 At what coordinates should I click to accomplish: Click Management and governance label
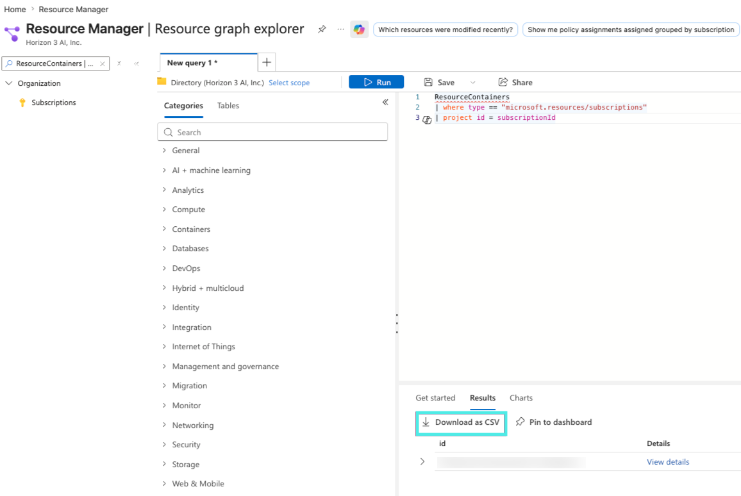(x=226, y=367)
